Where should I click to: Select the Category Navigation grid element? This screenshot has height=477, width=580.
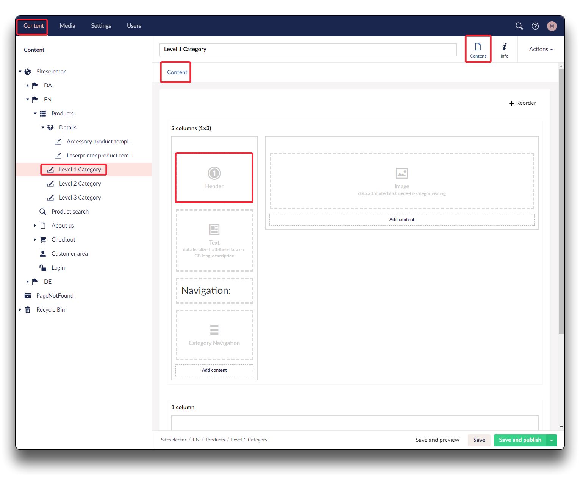click(214, 335)
